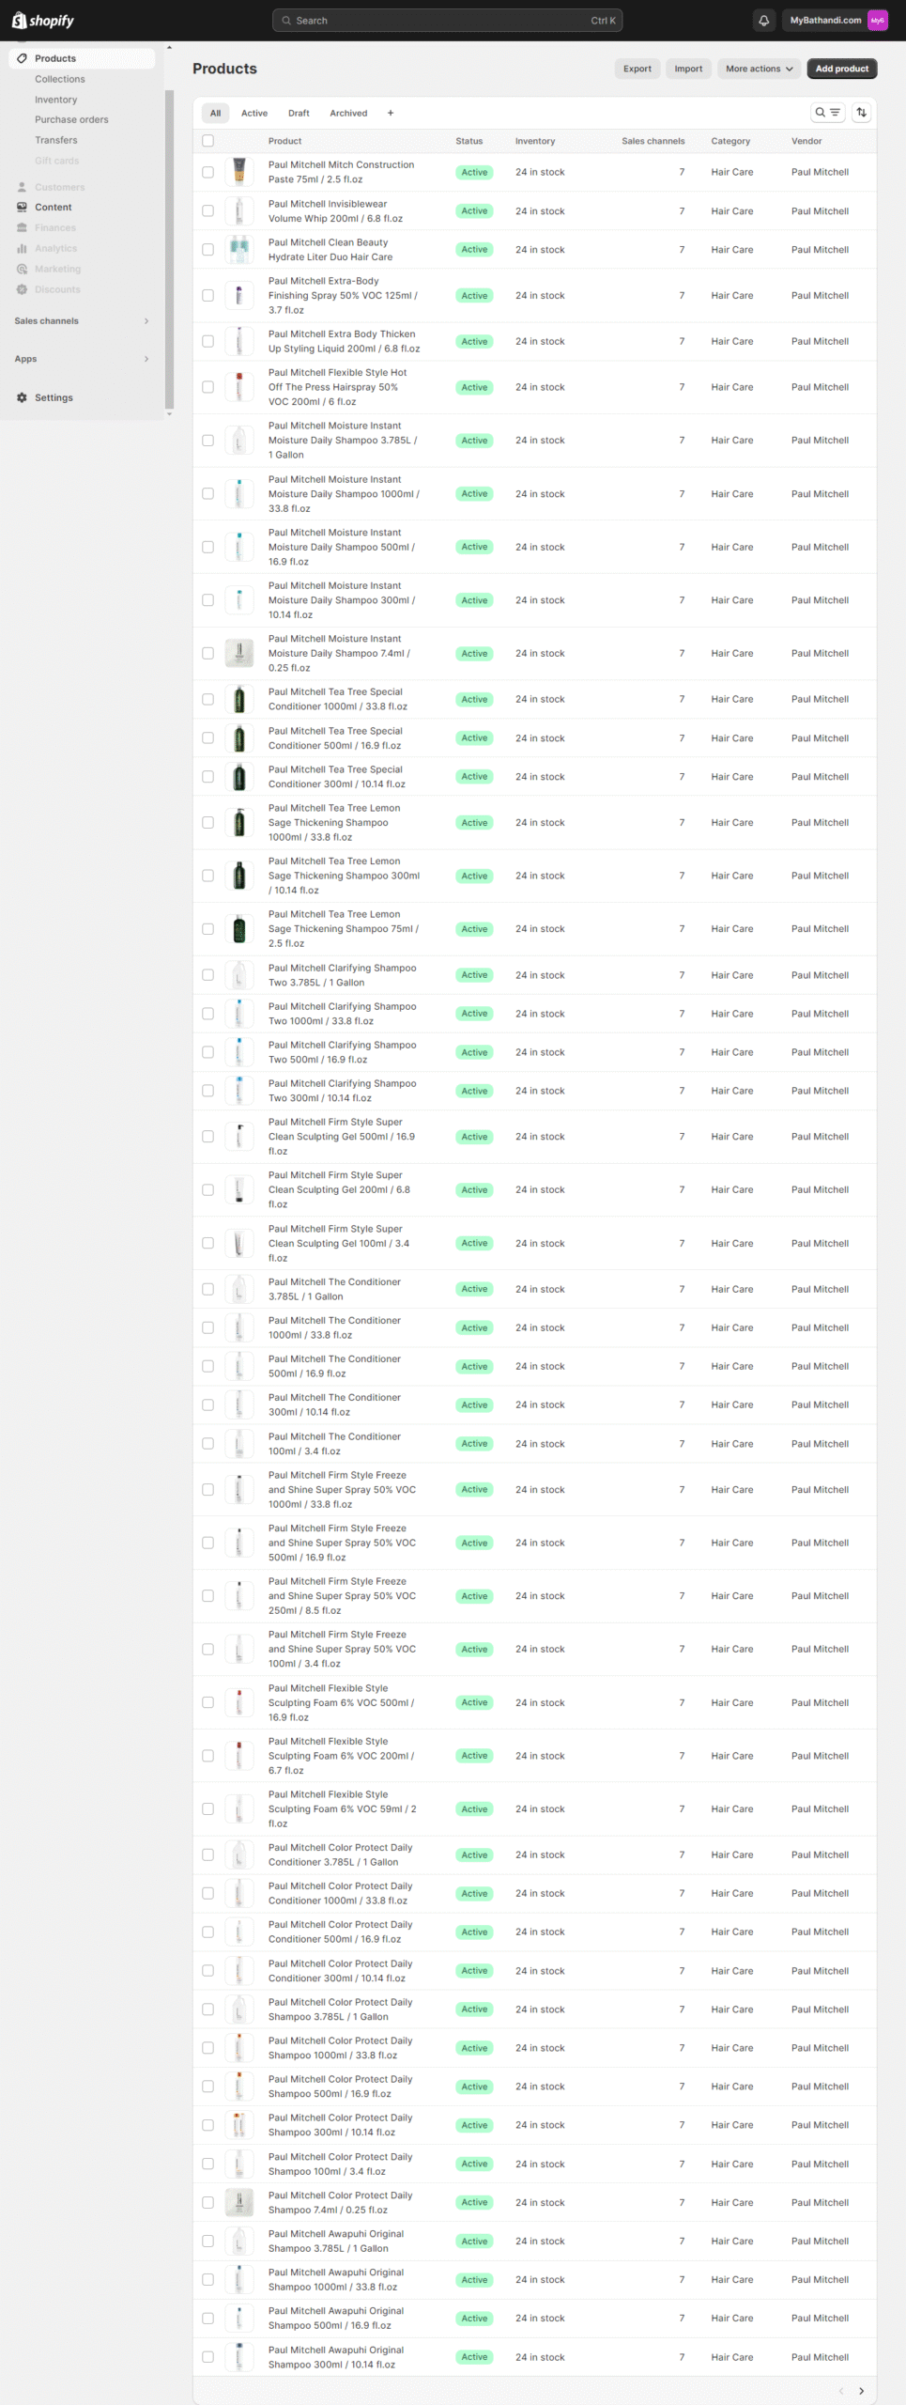Open the notifications bell

pos(763,20)
